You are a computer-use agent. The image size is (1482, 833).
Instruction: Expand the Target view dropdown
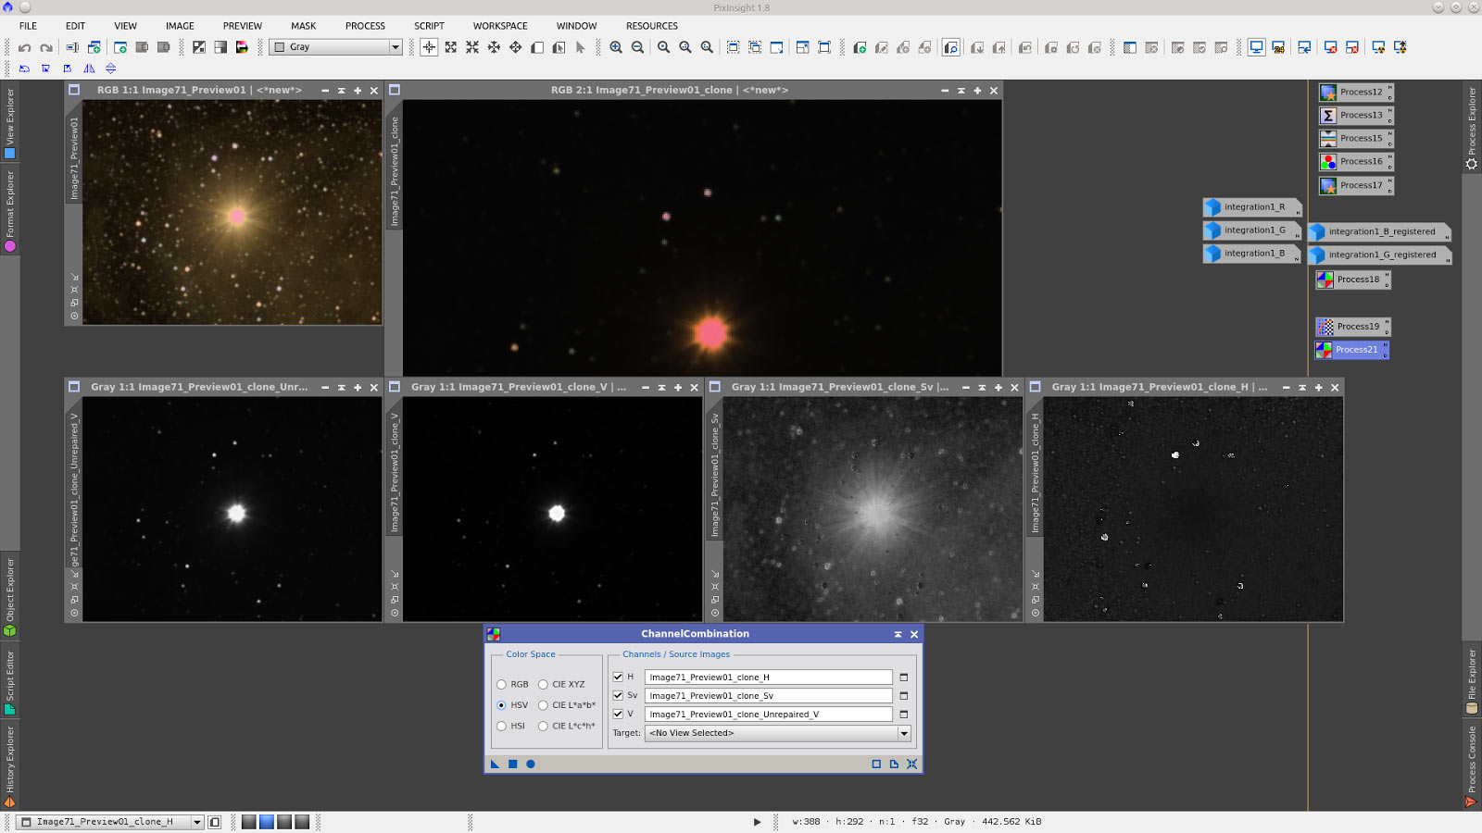[903, 733]
